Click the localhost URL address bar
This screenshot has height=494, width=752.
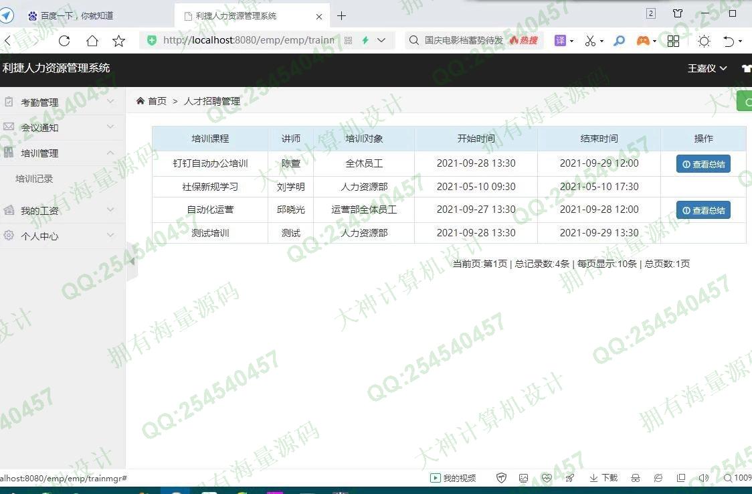click(248, 40)
